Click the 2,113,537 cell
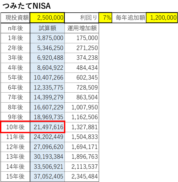 [82, 167]
